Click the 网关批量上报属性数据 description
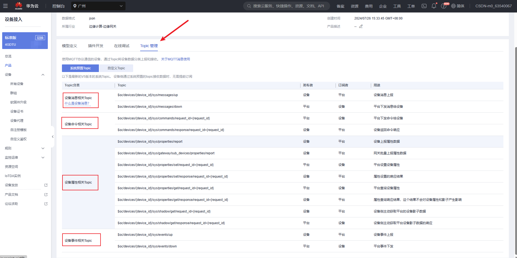 pos(390,153)
